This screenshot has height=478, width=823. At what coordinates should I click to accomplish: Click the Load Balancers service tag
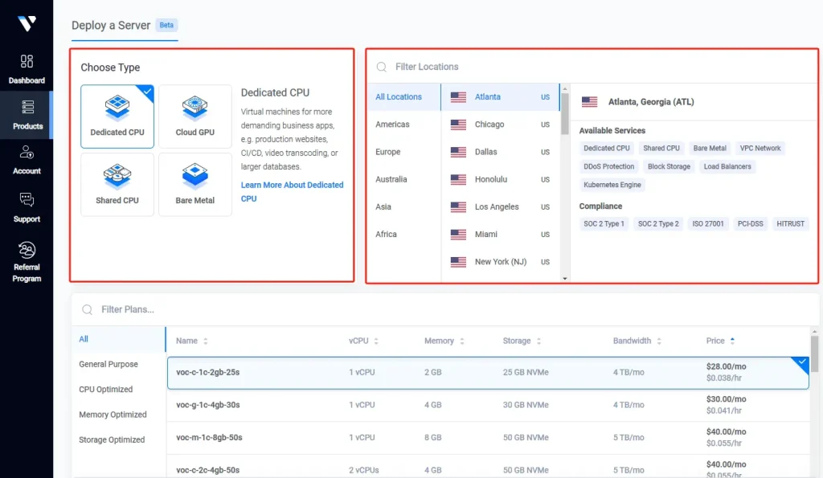[727, 167]
